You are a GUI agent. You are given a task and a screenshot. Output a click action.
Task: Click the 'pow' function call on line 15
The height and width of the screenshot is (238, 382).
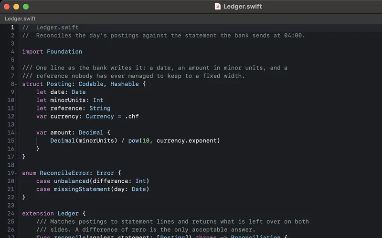(x=133, y=140)
